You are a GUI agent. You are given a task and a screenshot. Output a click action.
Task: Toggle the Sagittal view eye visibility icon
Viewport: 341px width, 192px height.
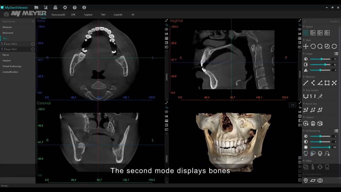click(300, 29)
